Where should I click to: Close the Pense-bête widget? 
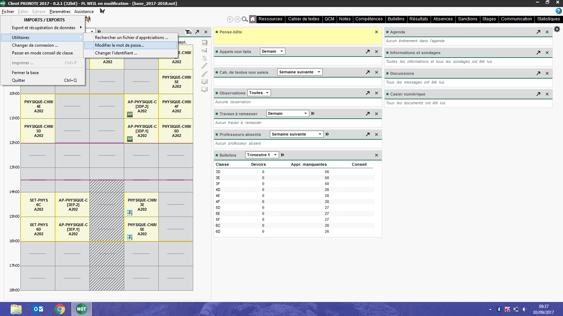pos(377,32)
